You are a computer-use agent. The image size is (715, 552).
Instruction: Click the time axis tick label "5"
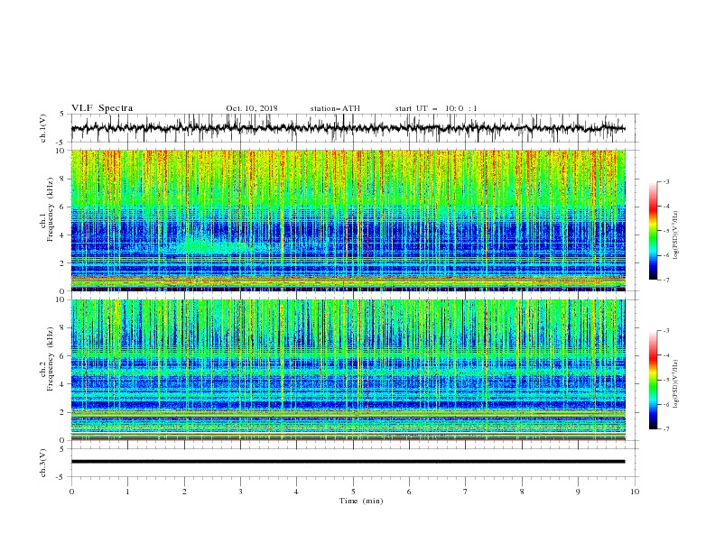(353, 492)
